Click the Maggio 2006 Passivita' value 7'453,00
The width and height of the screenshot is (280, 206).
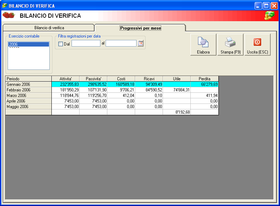[93, 107]
